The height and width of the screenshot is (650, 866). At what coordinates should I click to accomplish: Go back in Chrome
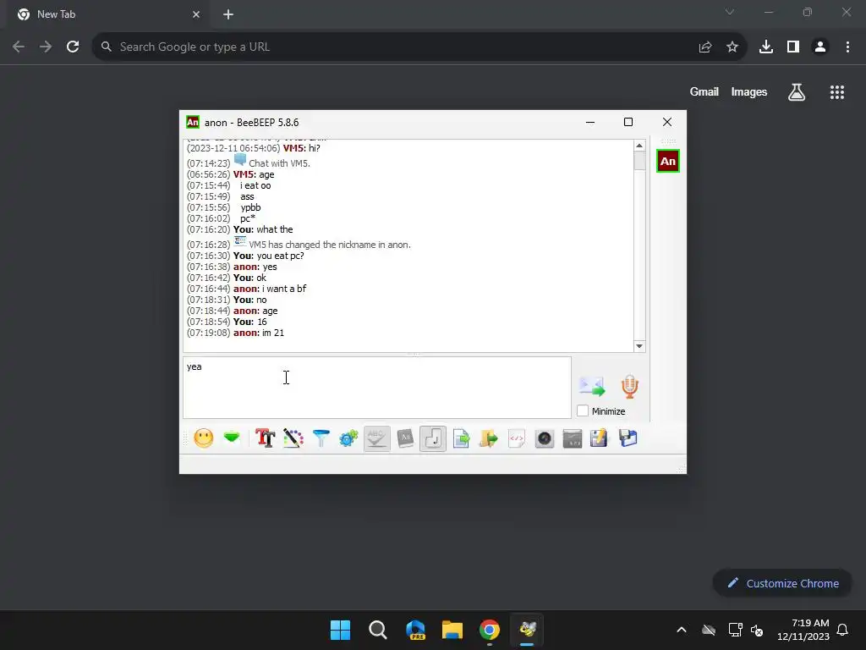click(x=19, y=47)
